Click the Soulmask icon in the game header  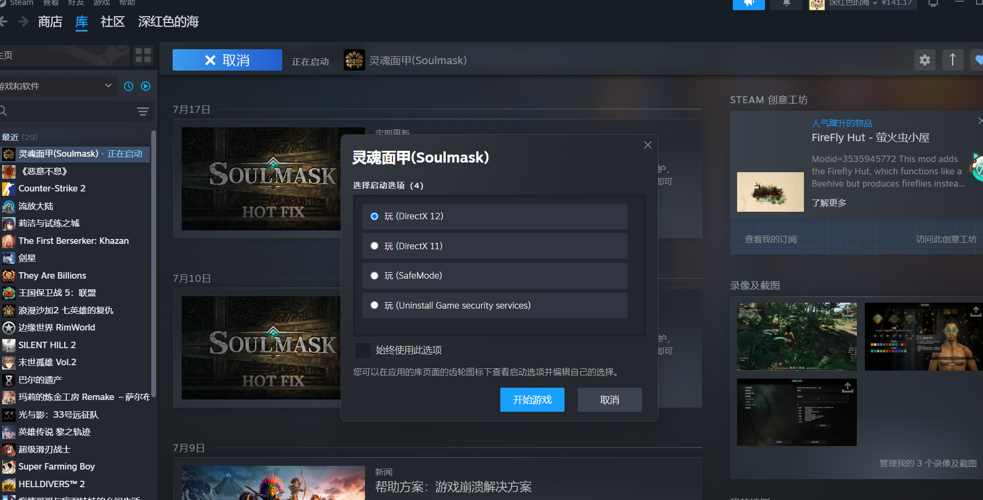(354, 60)
